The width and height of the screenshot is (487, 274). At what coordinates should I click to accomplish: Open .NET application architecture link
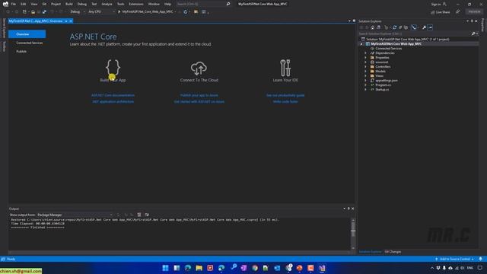click(113, 101)
